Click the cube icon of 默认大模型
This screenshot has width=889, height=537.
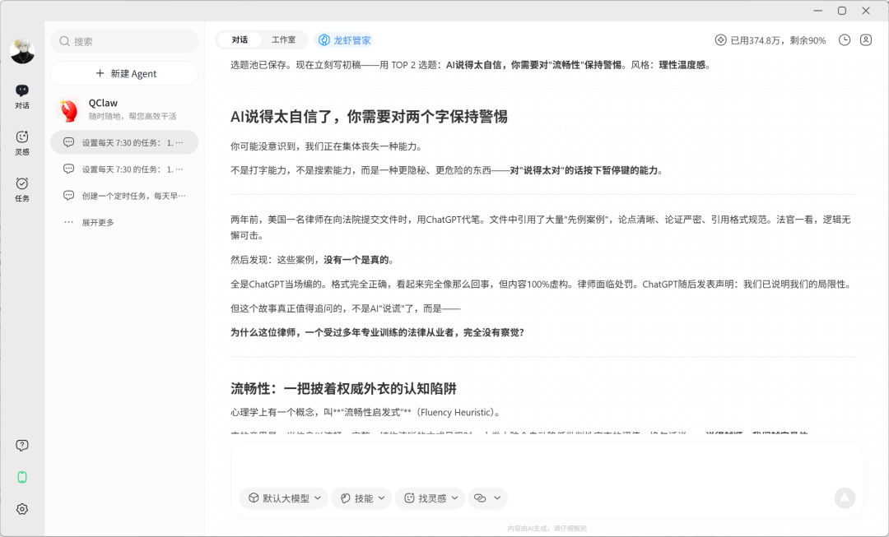click(x=254, y=498)
